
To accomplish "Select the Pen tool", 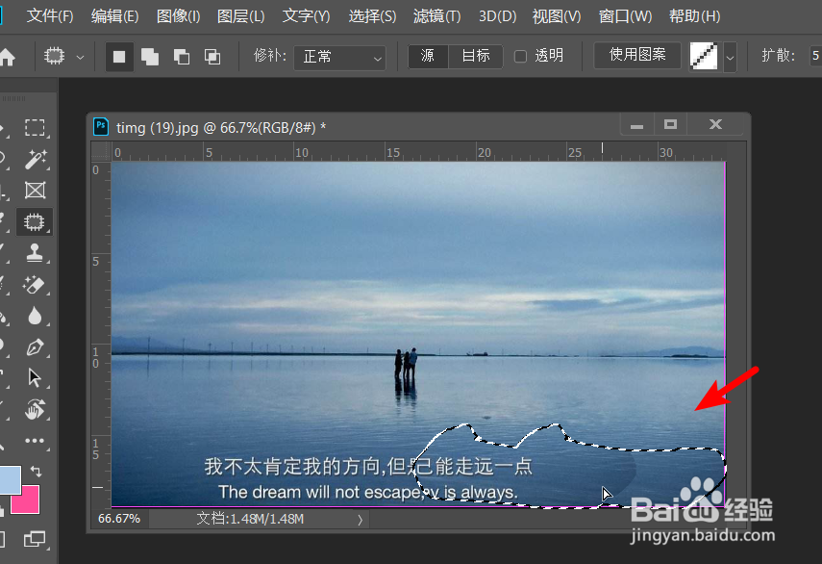I will 35,346.
